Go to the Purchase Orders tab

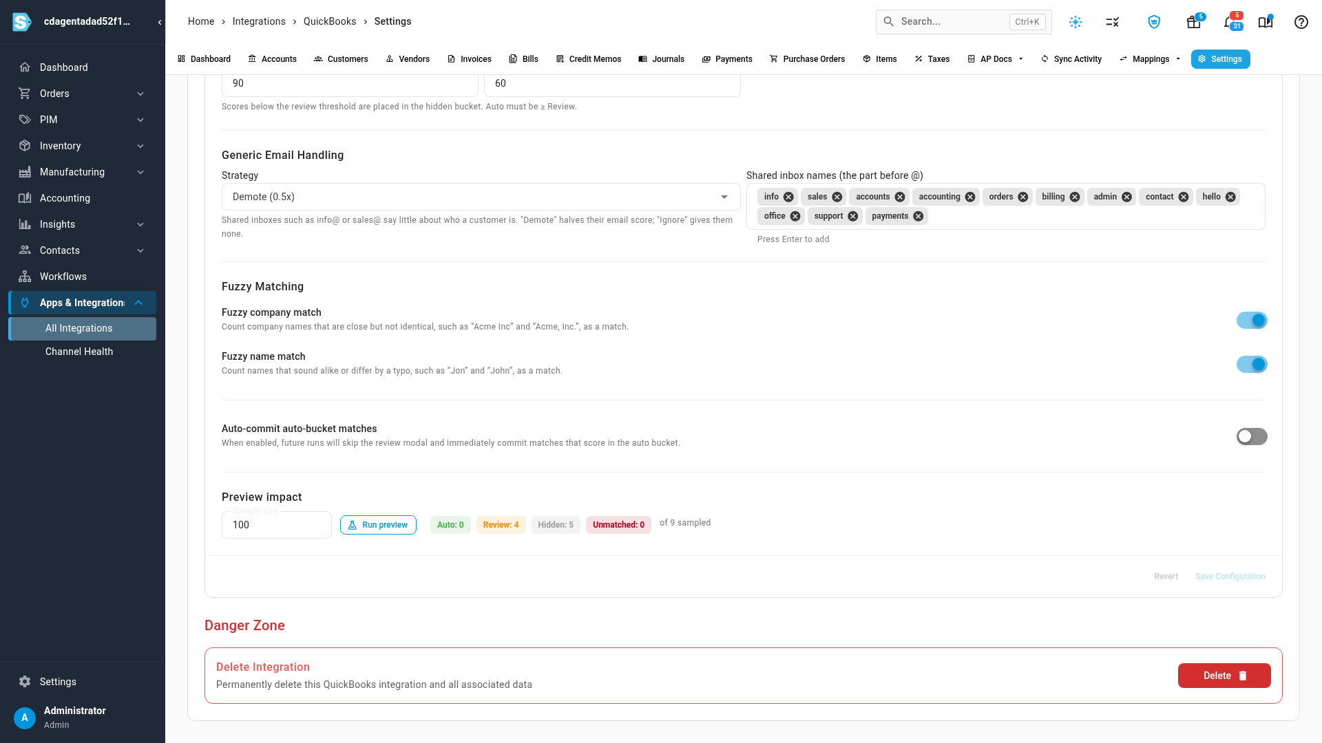[x=807, y=59]
